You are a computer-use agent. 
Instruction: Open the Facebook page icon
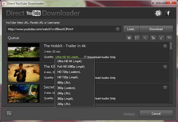coord(168,13)
